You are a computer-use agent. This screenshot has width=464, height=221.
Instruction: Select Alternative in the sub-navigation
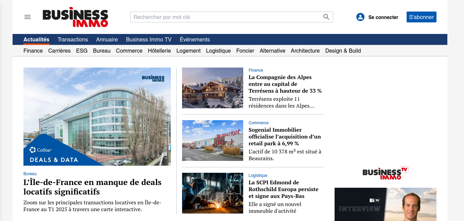click(x=272, y=51)
